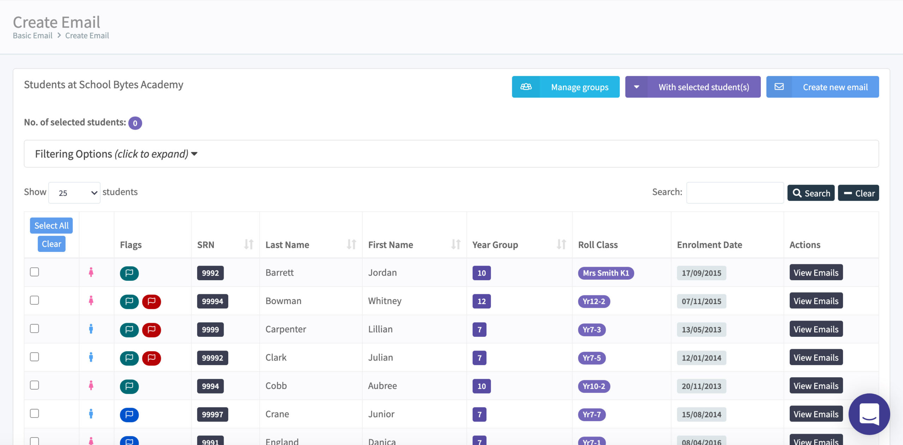The width and height of the screenshot is (903, 445).
Task: Tick the checkbox for Bowman Whitney
Action: point(34,300)
